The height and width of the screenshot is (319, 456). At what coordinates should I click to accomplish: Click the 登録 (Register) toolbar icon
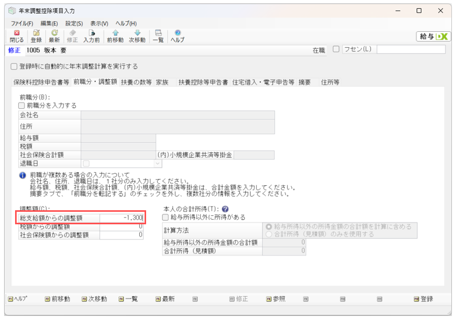tap(36, 36)
